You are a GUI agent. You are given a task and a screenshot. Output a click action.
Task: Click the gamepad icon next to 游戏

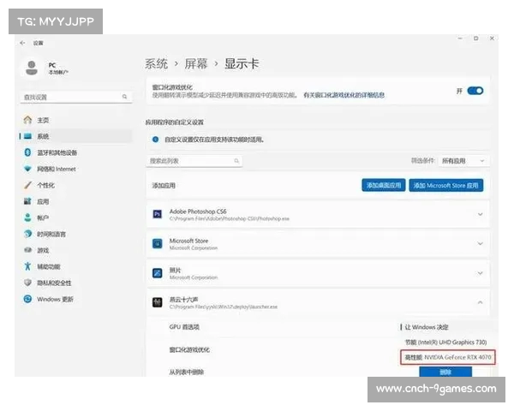pos(28,250)
